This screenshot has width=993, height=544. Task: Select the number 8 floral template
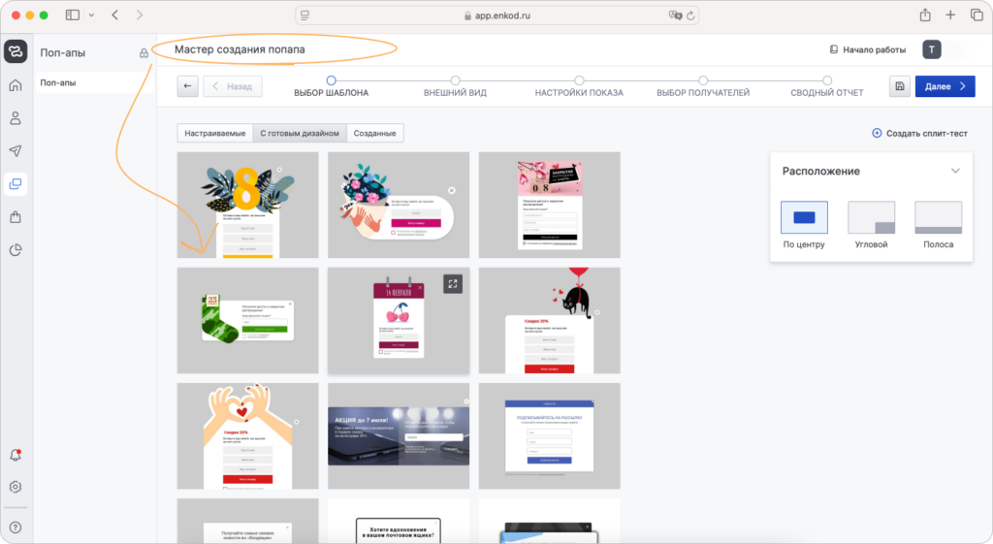[247, 205]
